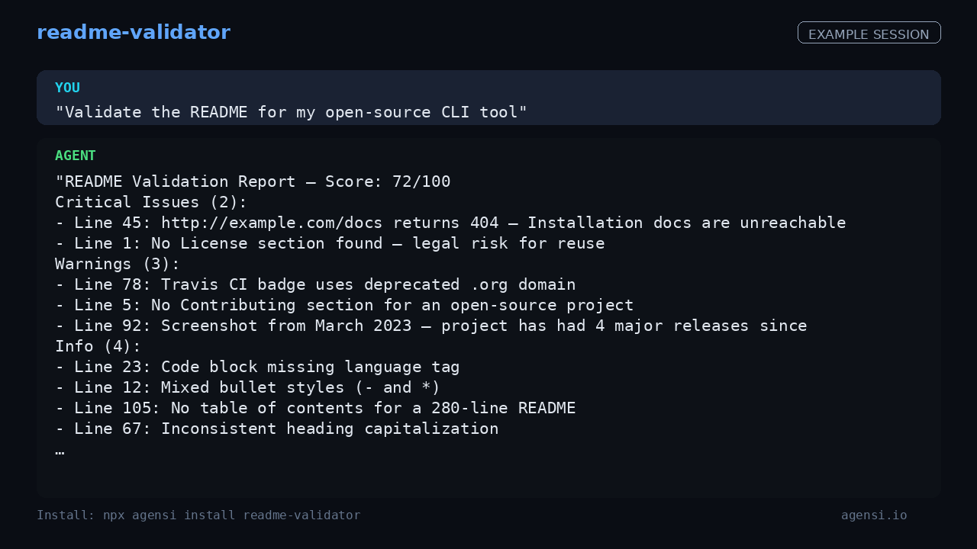Select the Line 12 Mixed bullet styles entry
977x549 pixels.
point(248,387)
